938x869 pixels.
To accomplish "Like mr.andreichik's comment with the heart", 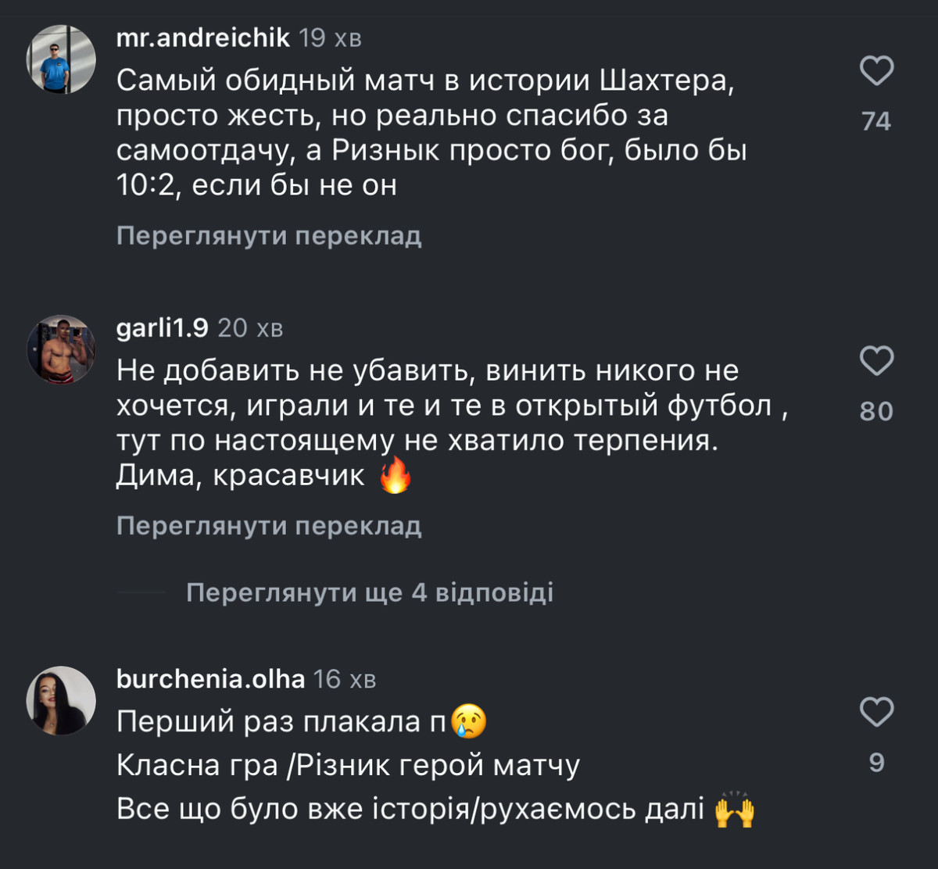I will pyautogui.click(x=876, y=71).
